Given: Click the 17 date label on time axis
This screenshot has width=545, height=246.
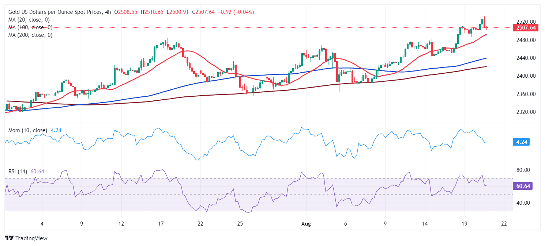Looking at the screenshot, I should (161, 224).
